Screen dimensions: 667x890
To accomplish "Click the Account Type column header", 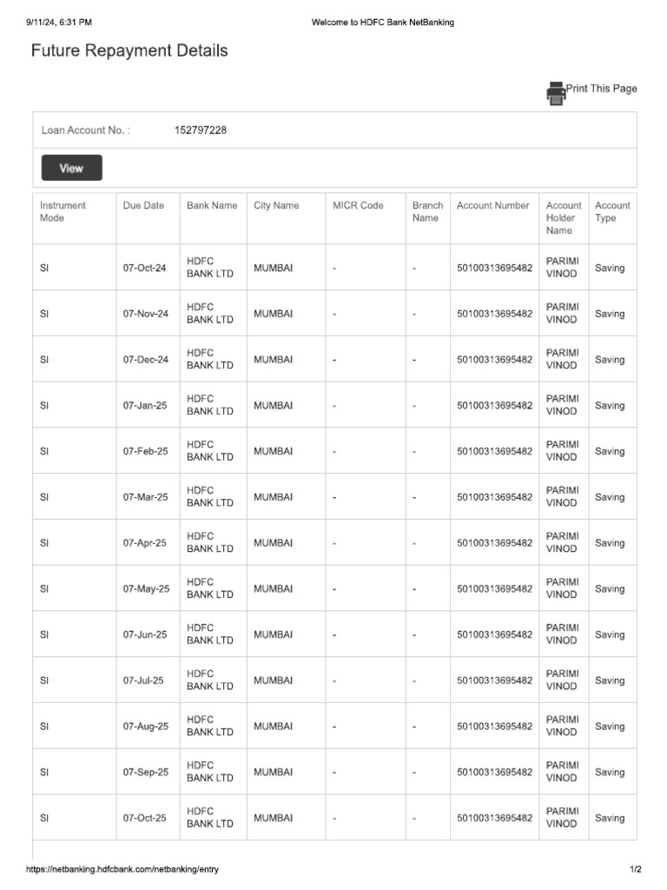I will tap(612, 212).
